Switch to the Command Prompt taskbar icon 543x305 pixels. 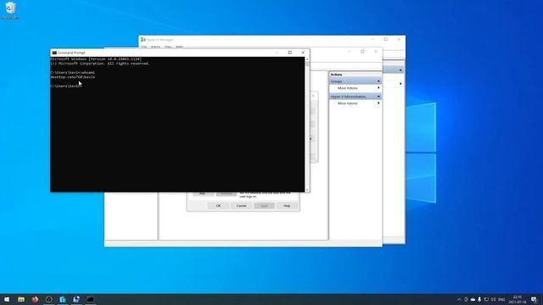point(90,299)
